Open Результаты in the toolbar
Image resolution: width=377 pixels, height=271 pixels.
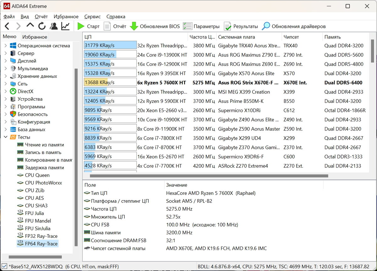[x=241, y=26]
